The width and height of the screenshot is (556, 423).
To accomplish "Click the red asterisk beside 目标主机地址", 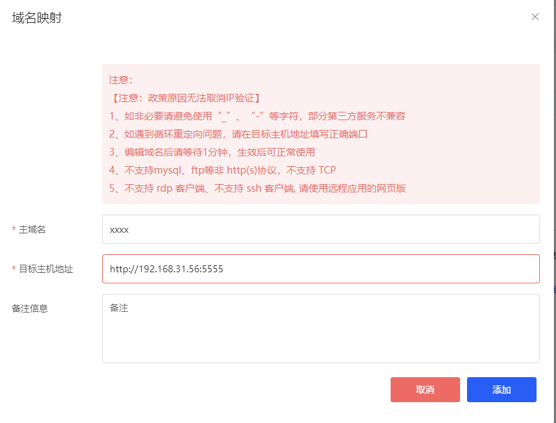I will point(14,269).
